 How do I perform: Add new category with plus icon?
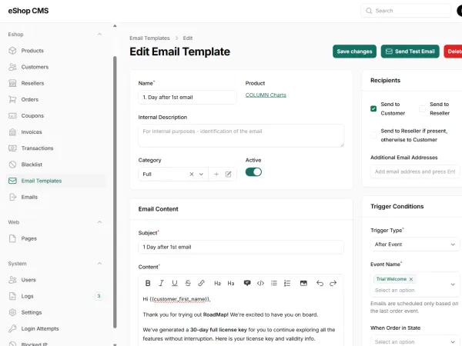pos(216,175)
